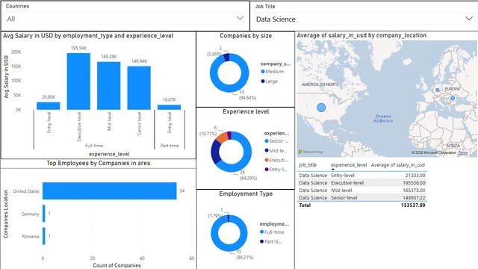Click the dark blue Mid-level donut segment
The image size is (478, 269).
pos(216,152)
